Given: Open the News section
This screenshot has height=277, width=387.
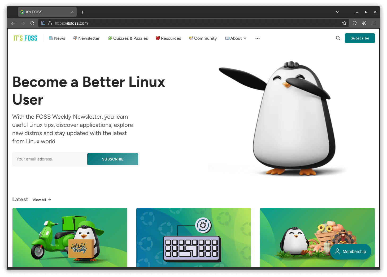Looking at the screenshot, I should pos(57,38).
